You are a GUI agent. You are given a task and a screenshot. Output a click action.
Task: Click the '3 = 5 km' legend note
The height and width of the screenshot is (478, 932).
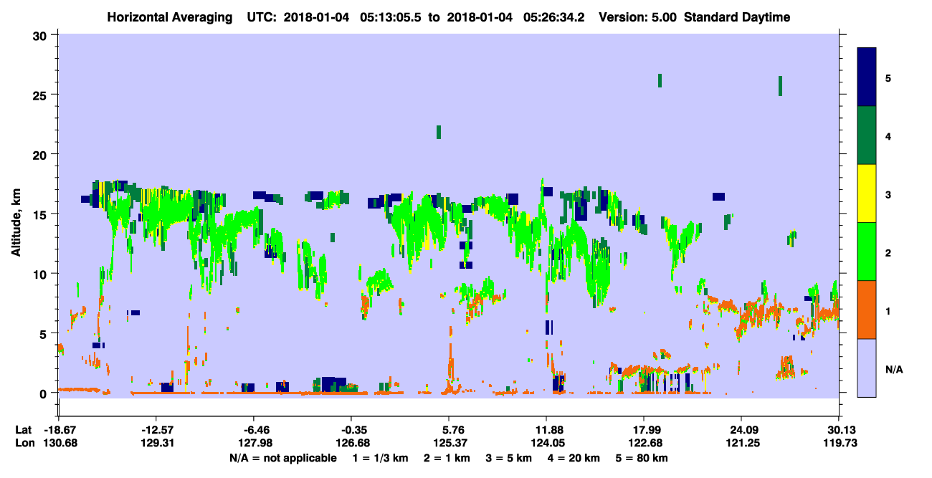[x=508, y=458]
